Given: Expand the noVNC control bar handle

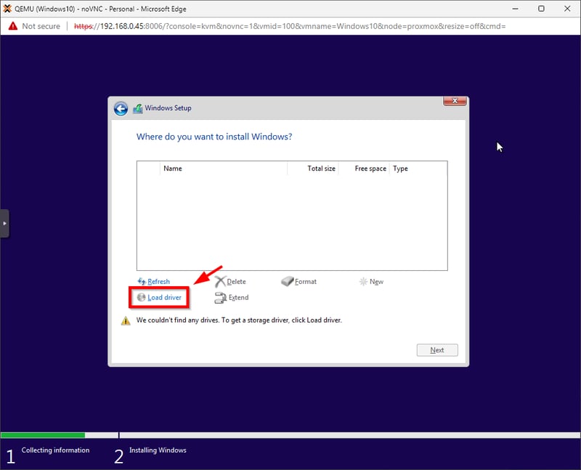Looking at the screenshot, I should tap(4, 224).
